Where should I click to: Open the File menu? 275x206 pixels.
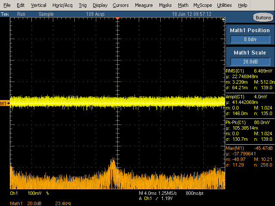point(7,5)
